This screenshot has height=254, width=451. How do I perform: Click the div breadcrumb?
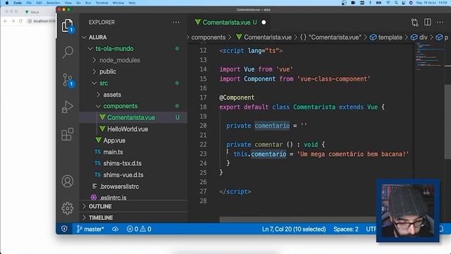pyautogui.click(x=419, y=37)
